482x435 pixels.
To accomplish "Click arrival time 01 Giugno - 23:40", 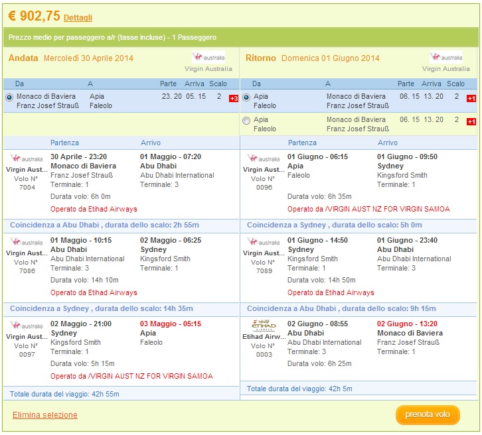I will [x=407, y=240].
